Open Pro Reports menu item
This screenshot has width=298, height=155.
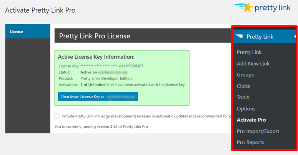[250, 142]
